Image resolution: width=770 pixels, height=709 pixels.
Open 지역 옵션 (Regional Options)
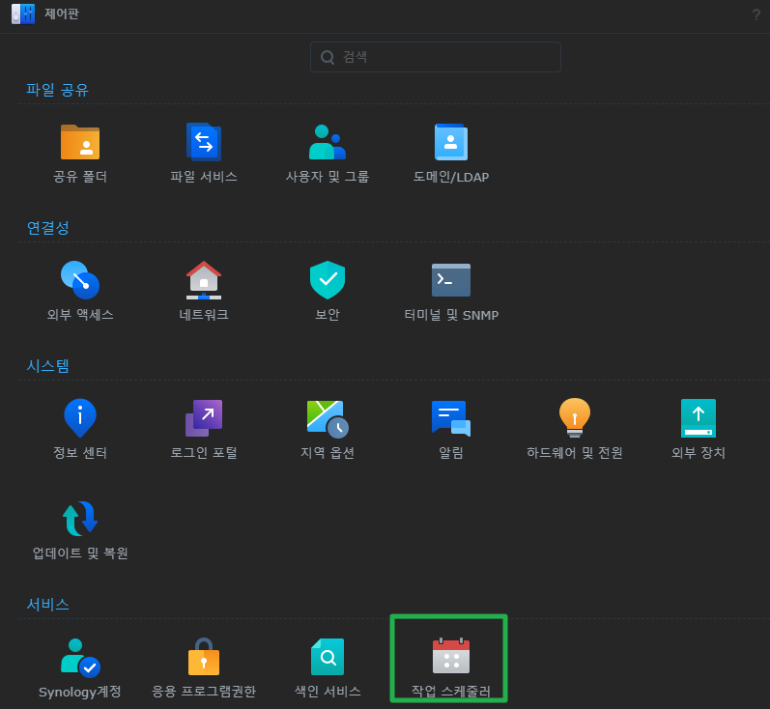point(328,418)
